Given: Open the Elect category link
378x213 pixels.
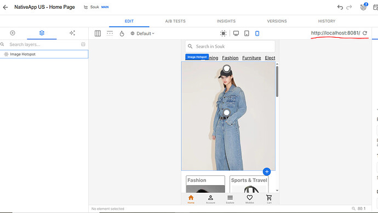Looking at the screenshot, I should pos(270,58).
